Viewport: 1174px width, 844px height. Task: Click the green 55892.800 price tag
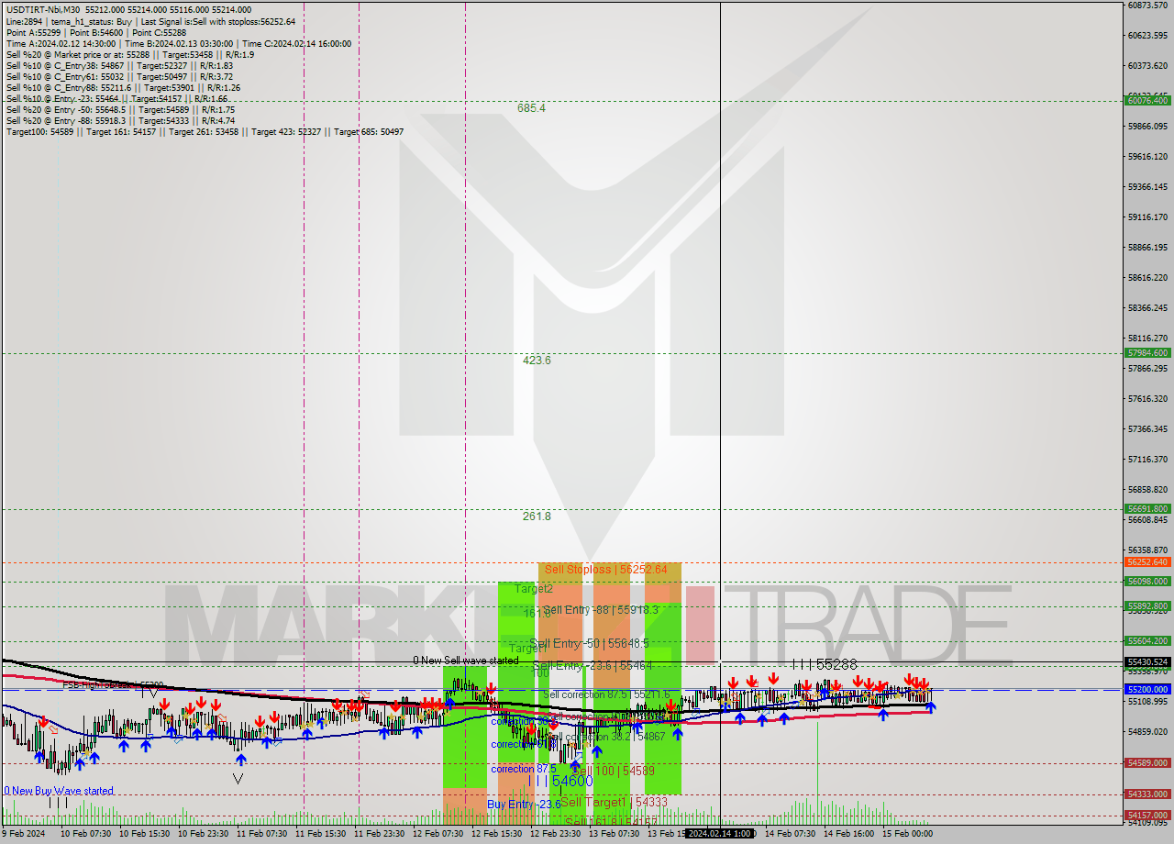(x=1146, y=606)
